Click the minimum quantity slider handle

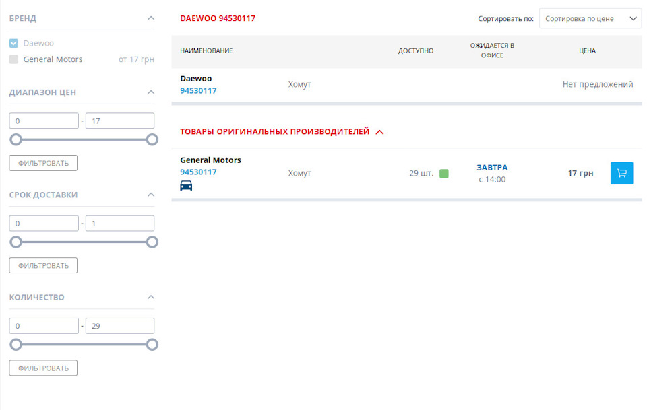[16, 345]
